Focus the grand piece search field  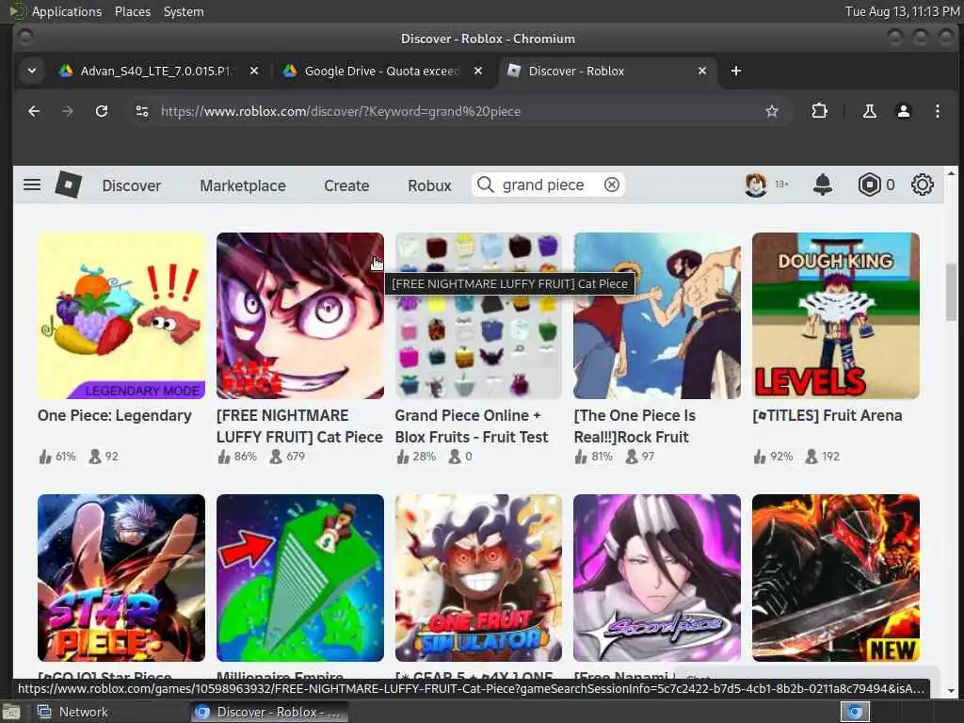click(547, 185)
